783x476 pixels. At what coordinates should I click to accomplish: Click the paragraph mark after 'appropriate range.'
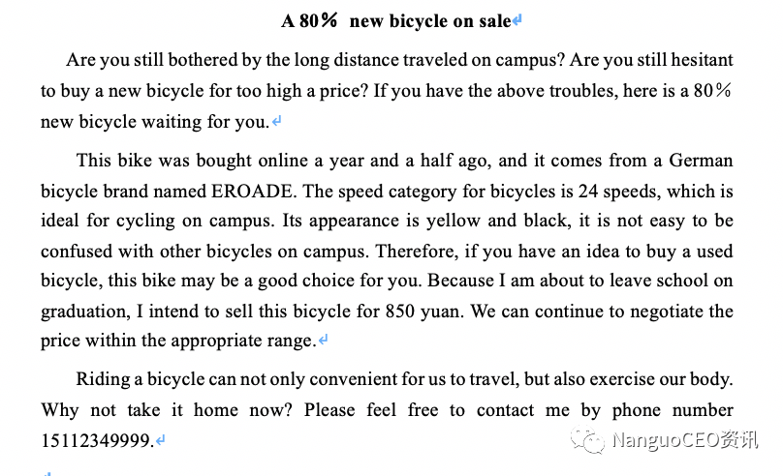[323, 341]
